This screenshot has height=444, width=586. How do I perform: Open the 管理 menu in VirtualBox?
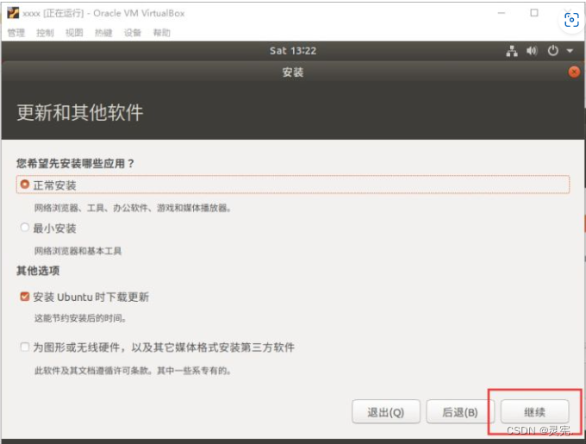point(16,33)
